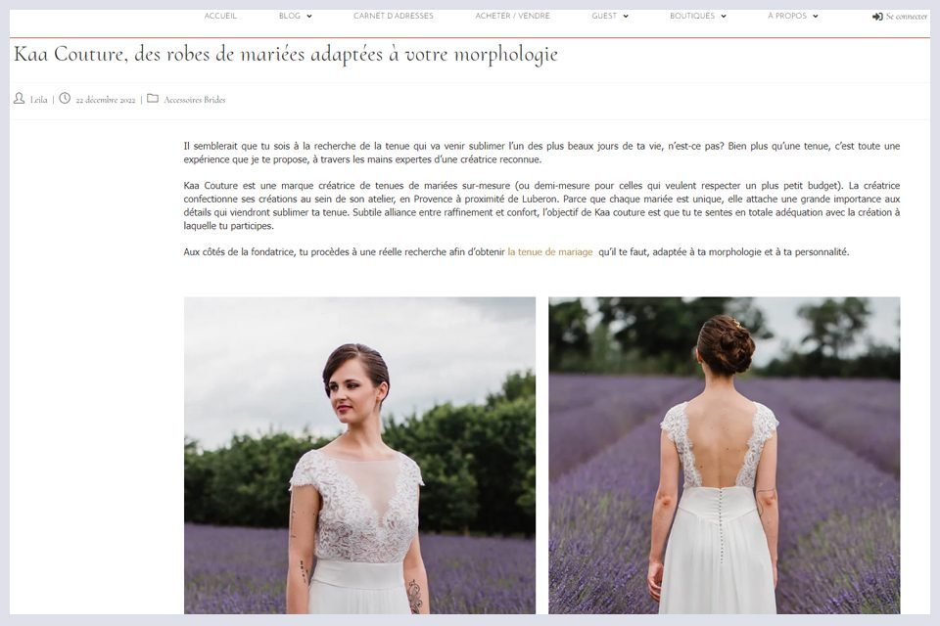This screenshot has width=940, height=626.
Task: Click the publication date 22 décembre 2022
Action: (104, 99)
